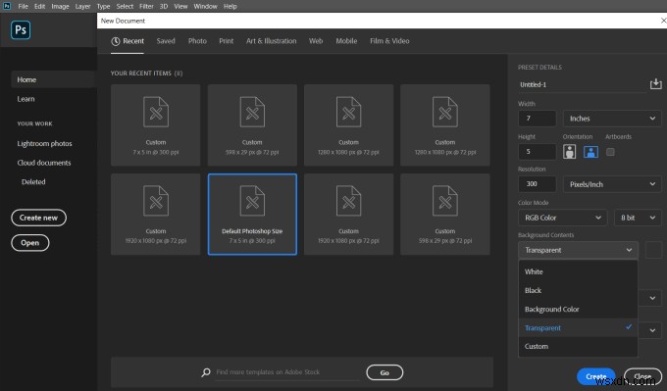This screenshot has height=391, width=667.
Task: Choose White background option
Action: [x=578, y=271]
